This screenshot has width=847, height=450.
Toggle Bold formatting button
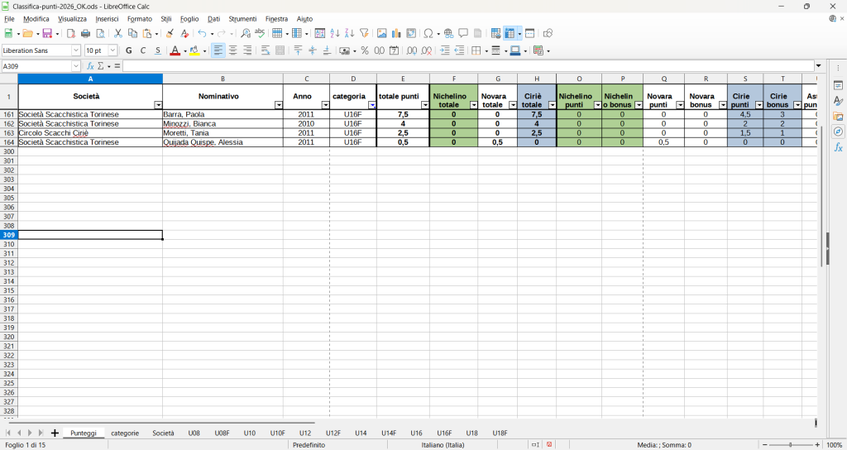[129, 50]
